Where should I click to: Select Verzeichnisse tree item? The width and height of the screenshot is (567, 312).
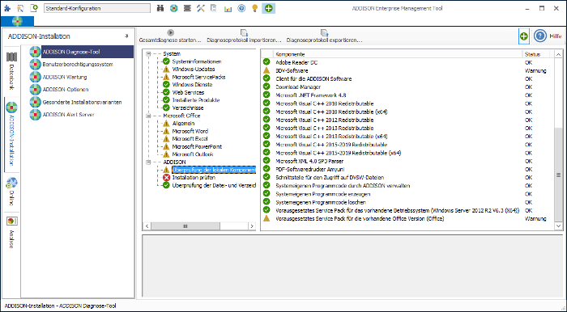[x=188, y=108]
